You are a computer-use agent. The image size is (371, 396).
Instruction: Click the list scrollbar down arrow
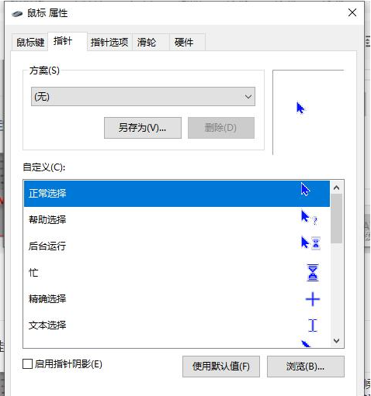click(336, 340)
